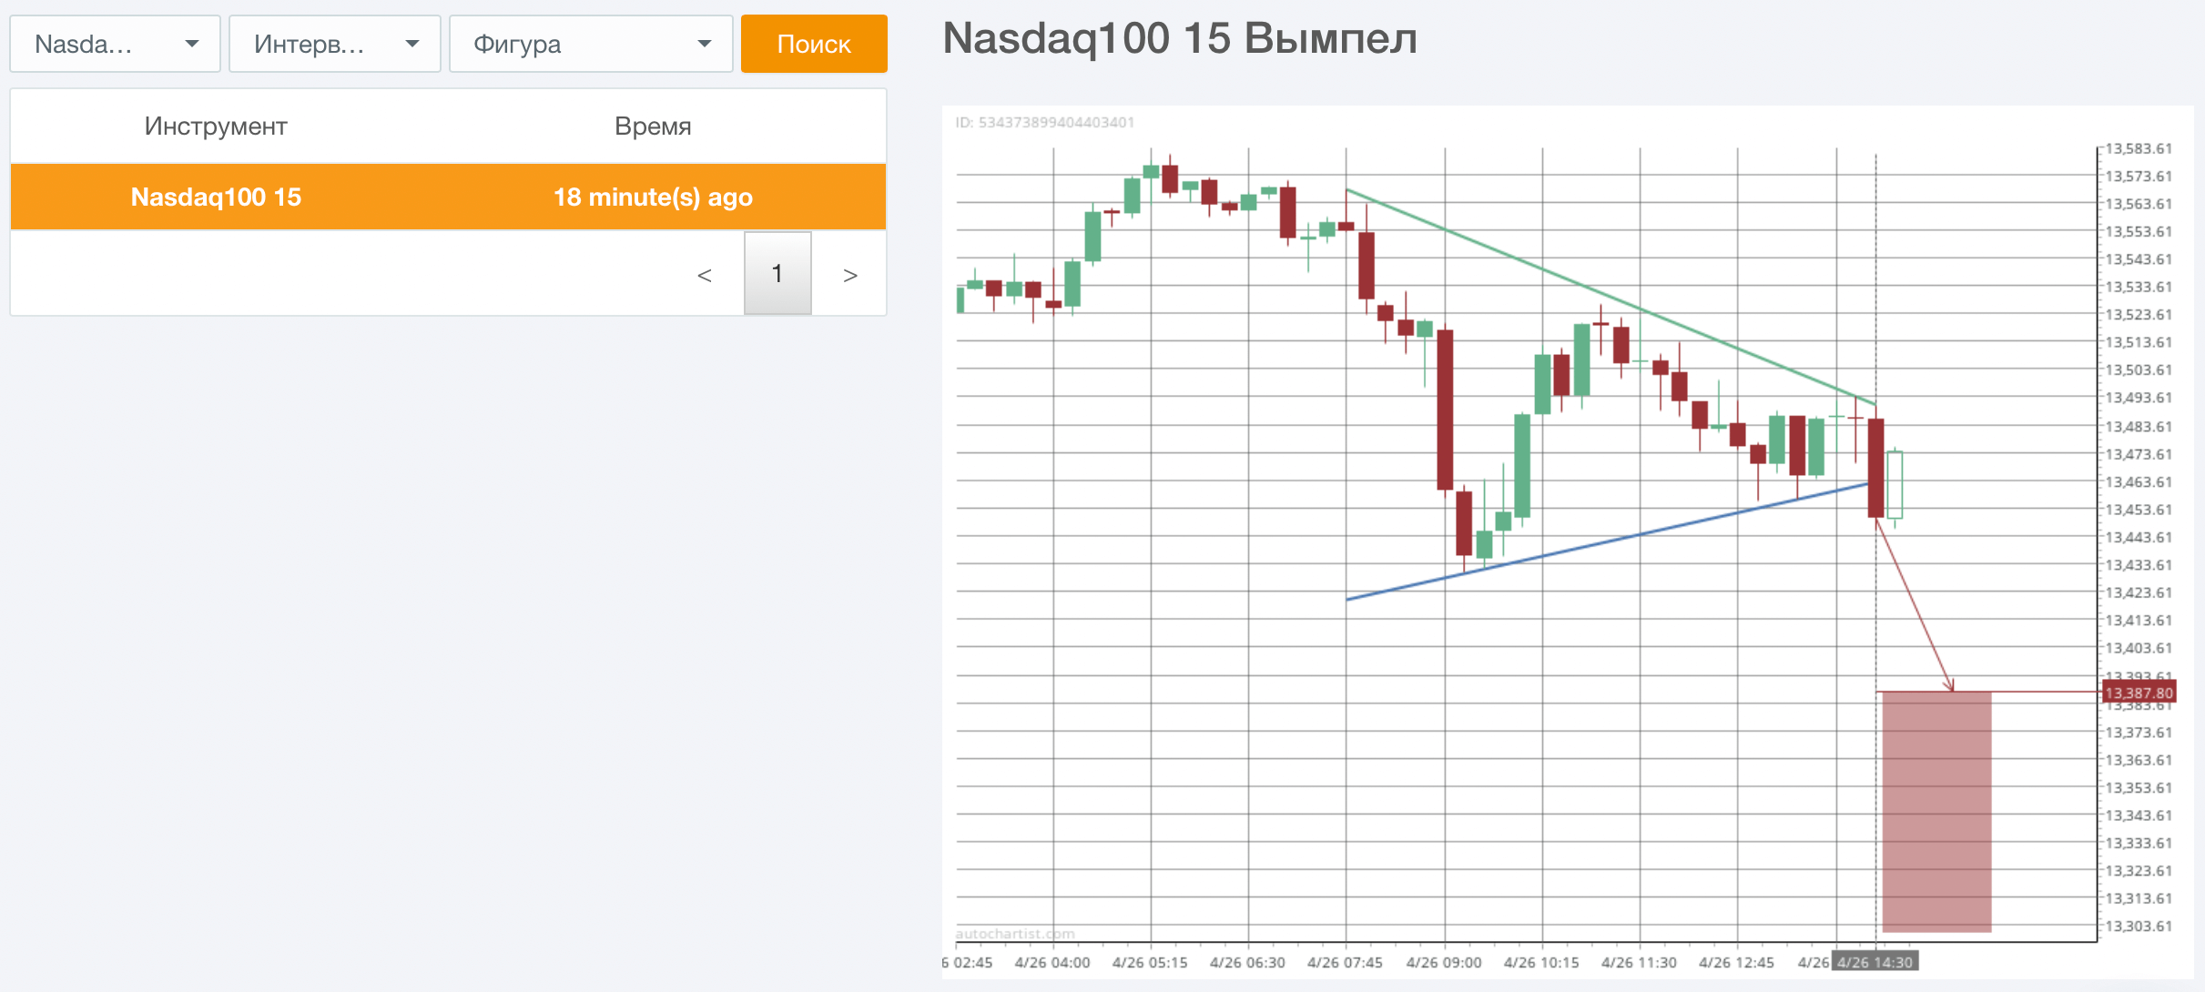This screenshot has width=2205, height=992.
Task: Click the 18 minute(s) ago cell
Action: point(653,197)
